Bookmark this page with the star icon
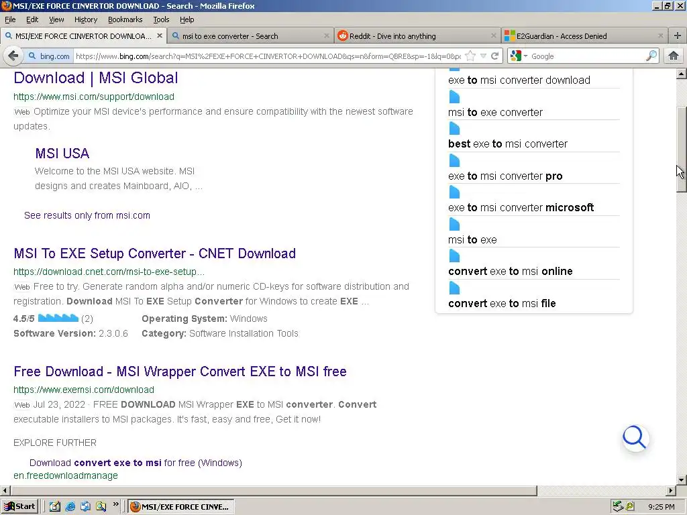 [x=470, y=56]
